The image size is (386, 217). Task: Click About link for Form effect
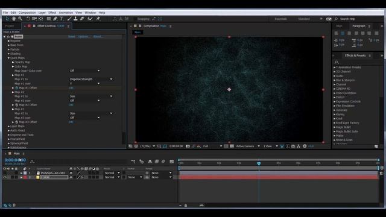(x=98, y=37)
